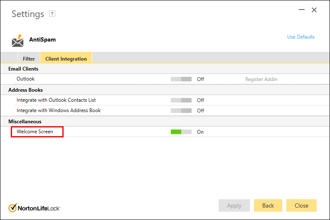Click the On status text for Welcome Screen

point(200,132)
